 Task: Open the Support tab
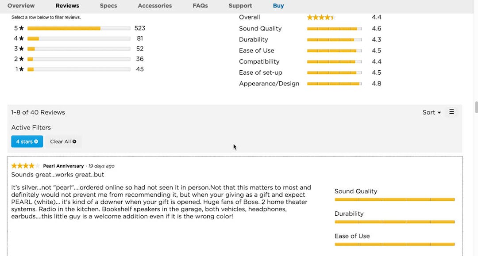coord(240,6)
